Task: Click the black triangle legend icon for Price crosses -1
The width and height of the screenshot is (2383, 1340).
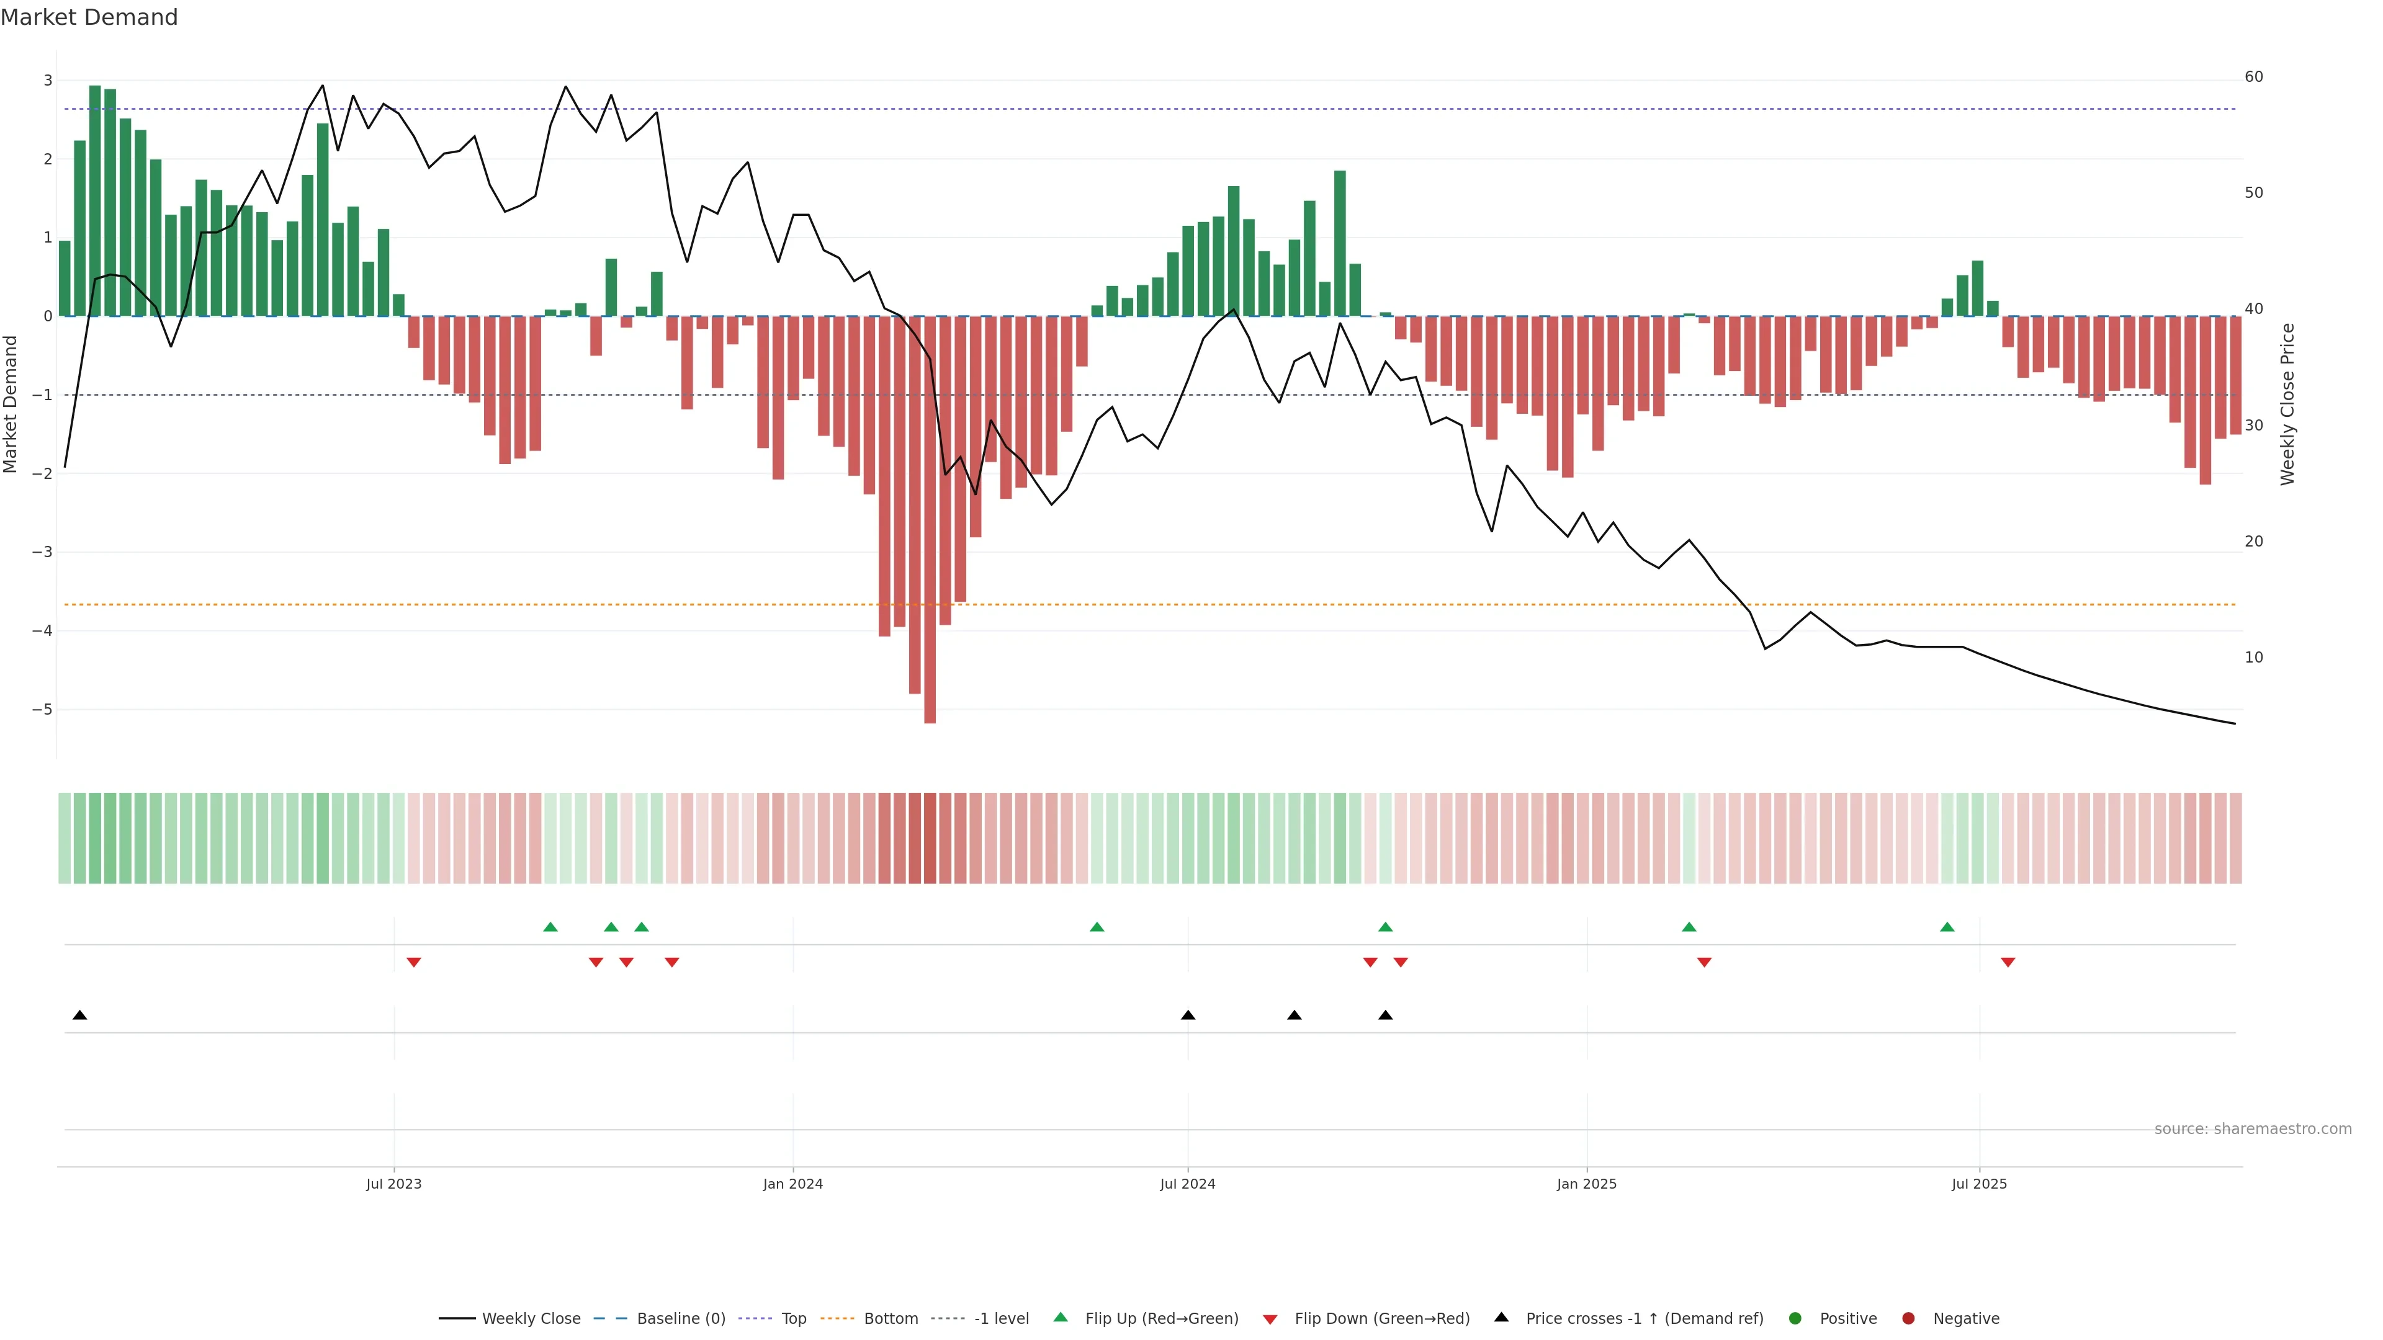Action: point(1501,1317)
